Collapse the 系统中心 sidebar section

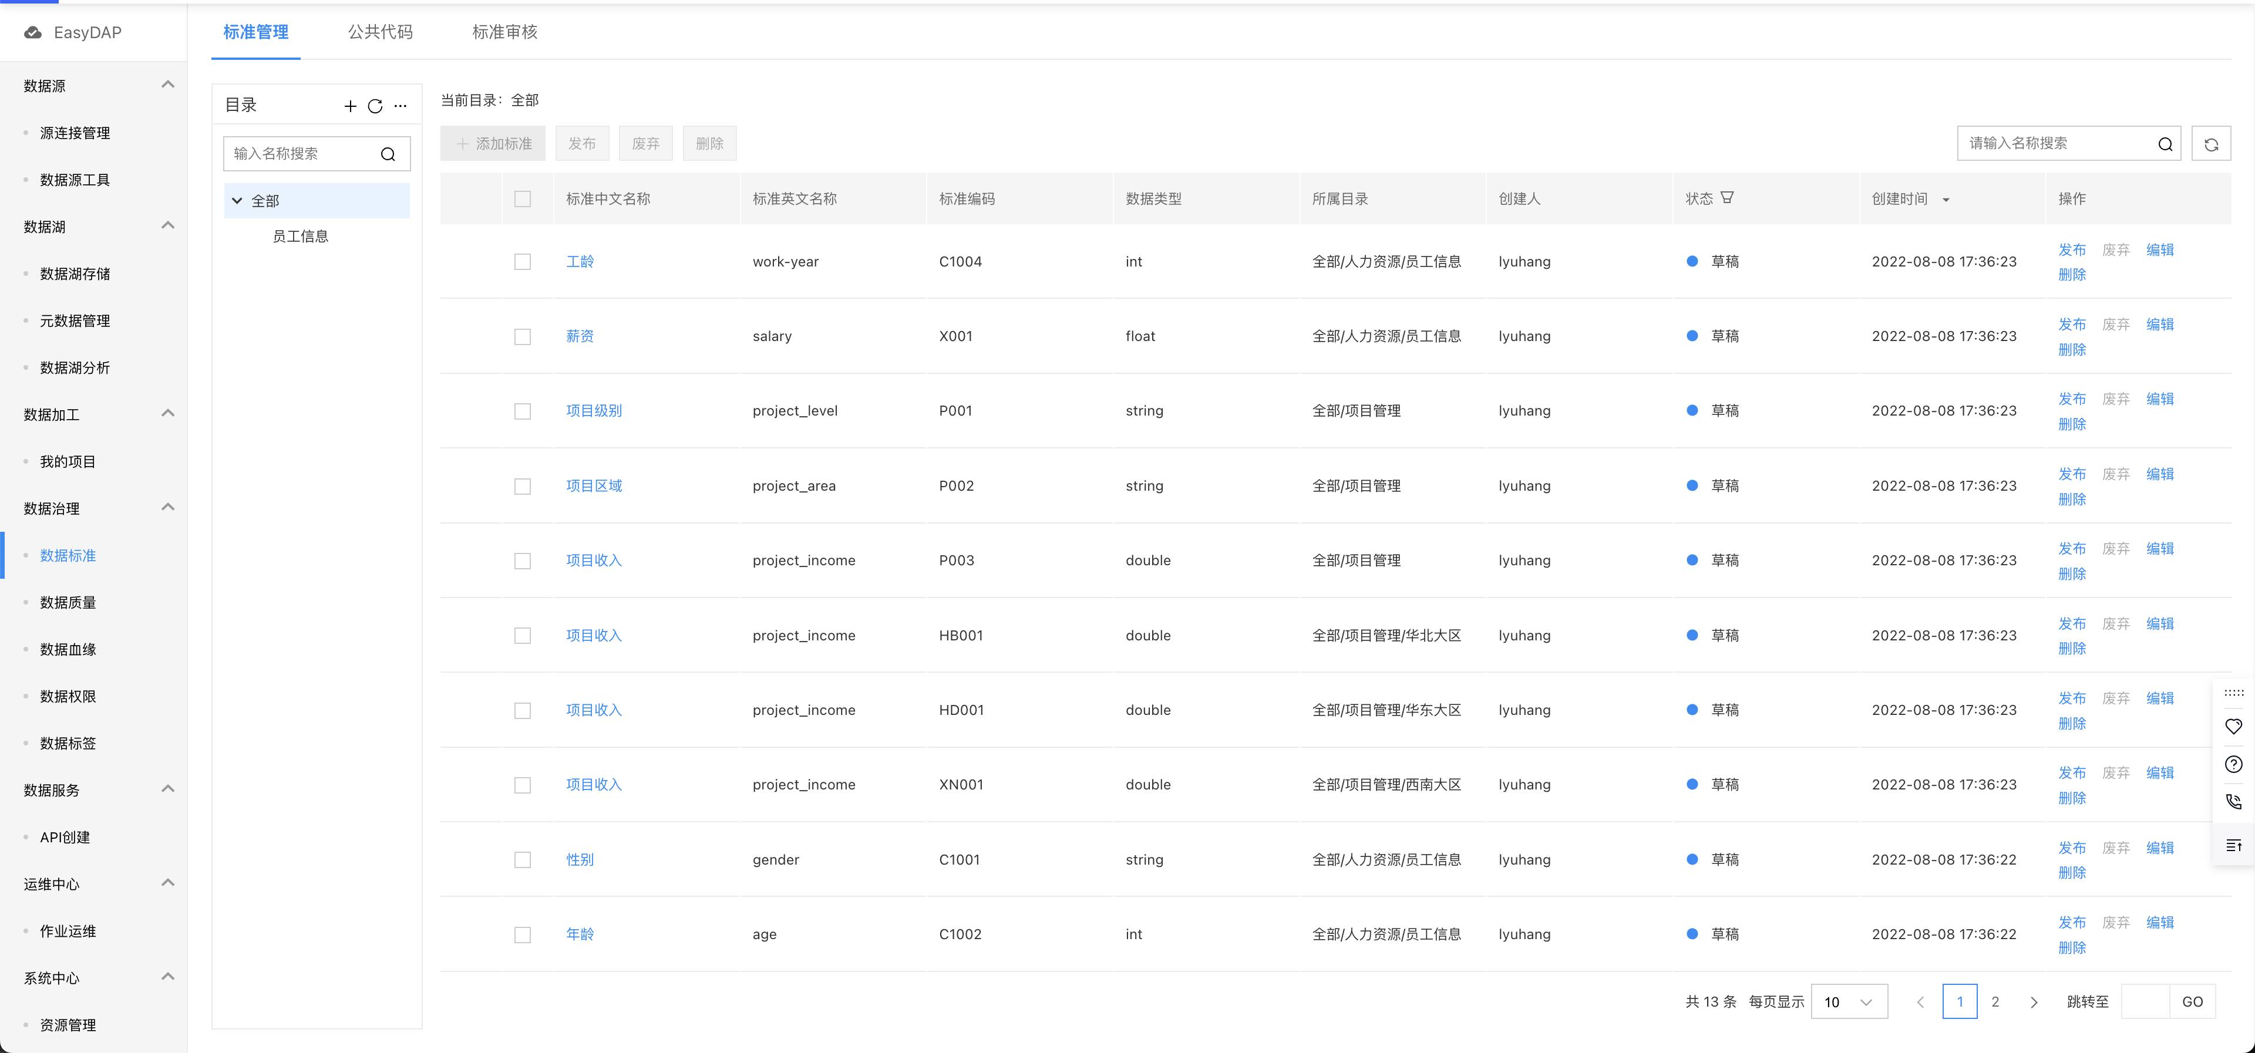[x=168, y=977]
